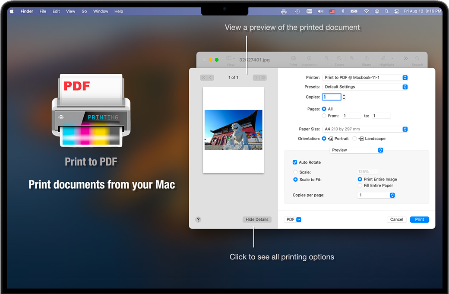Screen dimensions: 449x294
Task: Open the File menu
Action: pyautogui.click(x=43, y=11)
